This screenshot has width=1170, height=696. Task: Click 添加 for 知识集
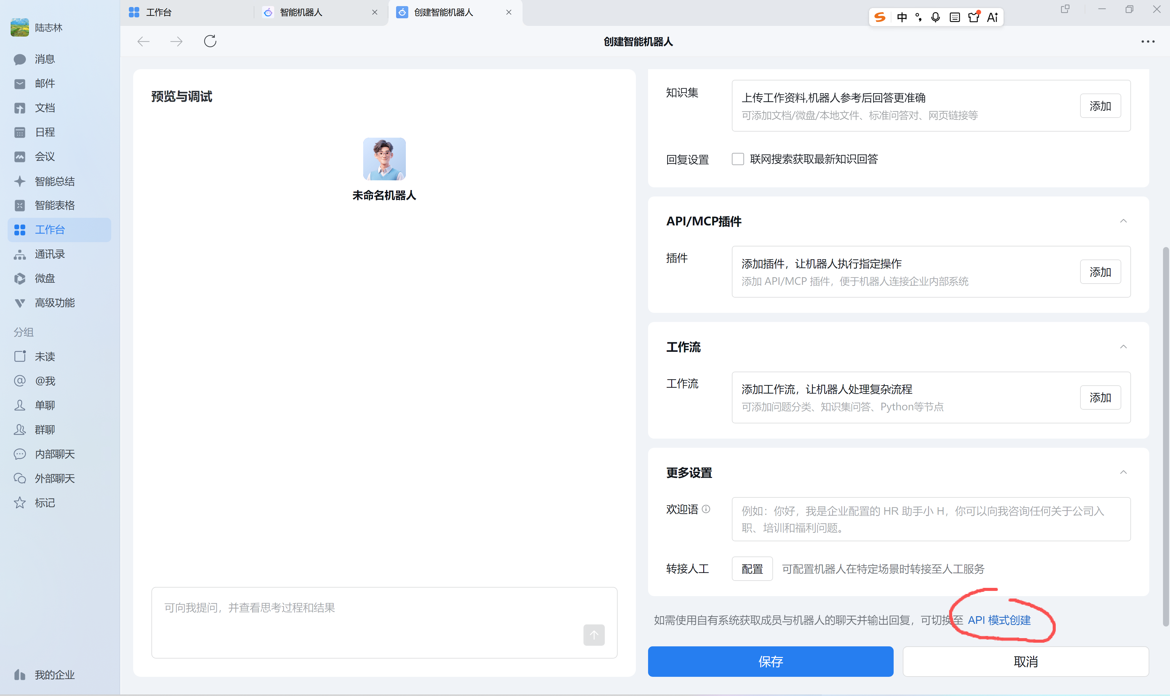1101,106
